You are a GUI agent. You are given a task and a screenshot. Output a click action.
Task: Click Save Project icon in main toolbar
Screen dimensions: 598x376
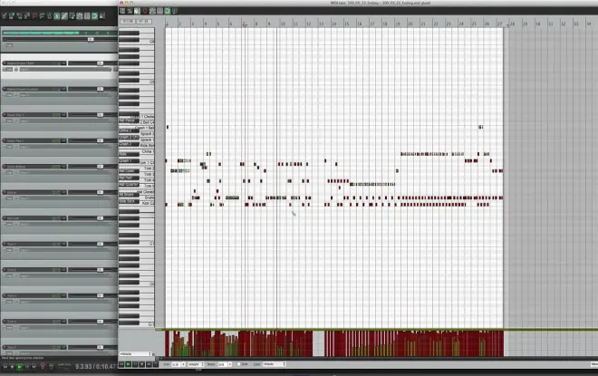[19, 16]
